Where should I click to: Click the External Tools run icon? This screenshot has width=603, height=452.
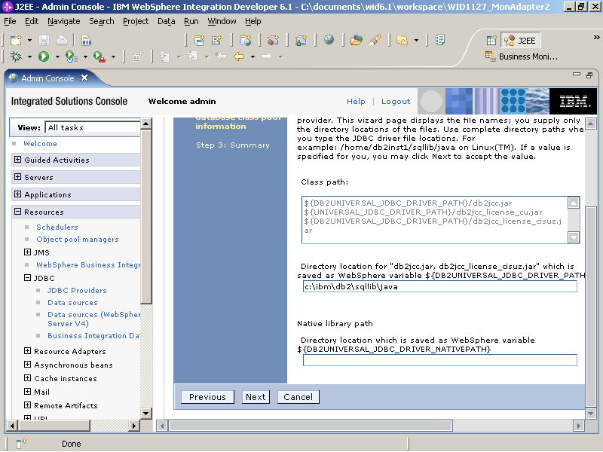(x=99, y=56)
